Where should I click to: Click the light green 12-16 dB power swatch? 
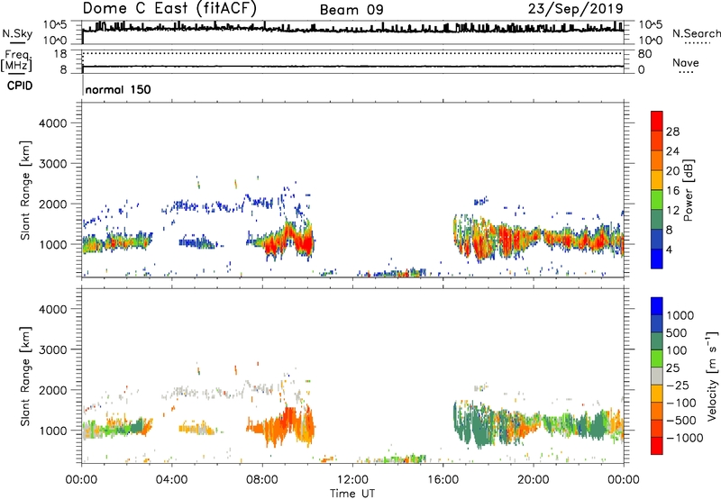pyautogui.click(x=657, y=199)
